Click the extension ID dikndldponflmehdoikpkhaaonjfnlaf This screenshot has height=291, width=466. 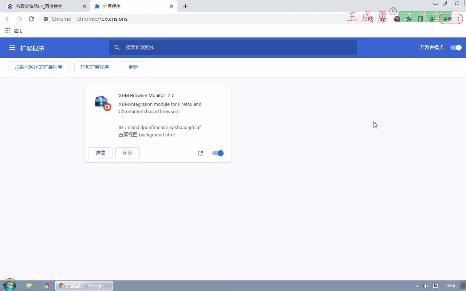(x=164, y=128)
